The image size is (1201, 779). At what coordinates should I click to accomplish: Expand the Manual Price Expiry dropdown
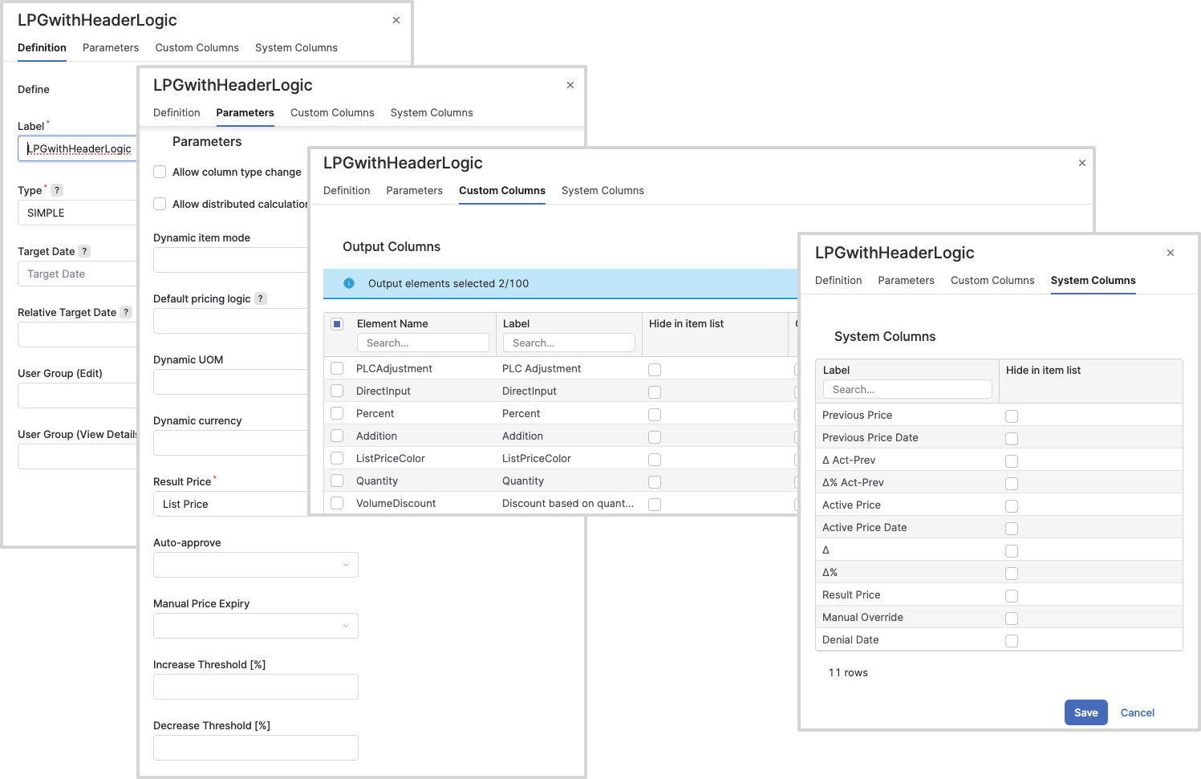255,626
